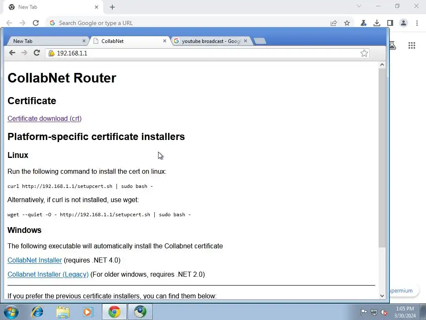This screenshot has width=426, height=320.
Task: Open the muted volume tray icon
Action: (x=384, y=312)
